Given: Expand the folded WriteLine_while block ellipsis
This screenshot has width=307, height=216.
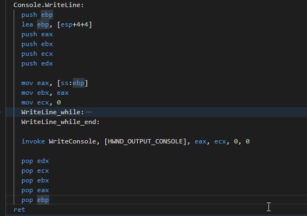Looking at the screenshot, I should tap(89, 112).
